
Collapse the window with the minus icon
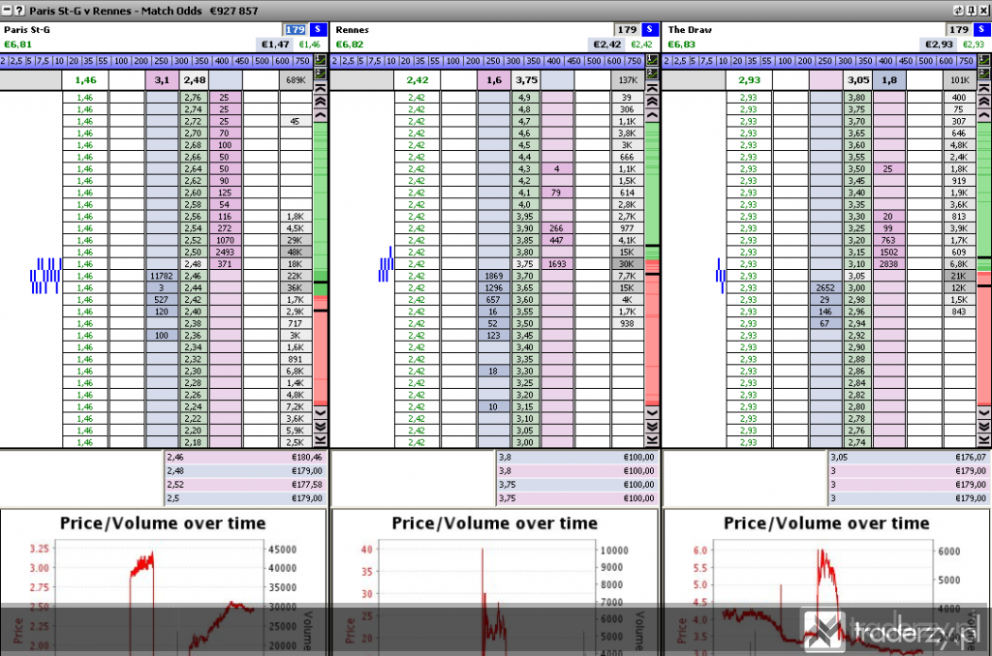coord(7,10)
